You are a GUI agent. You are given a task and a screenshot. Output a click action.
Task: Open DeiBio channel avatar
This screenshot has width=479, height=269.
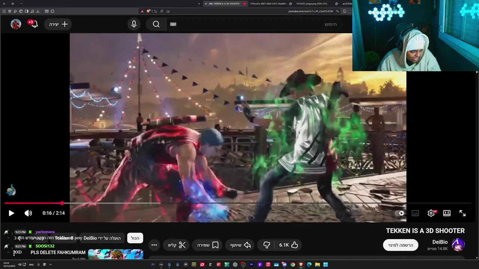pos(458,245)
